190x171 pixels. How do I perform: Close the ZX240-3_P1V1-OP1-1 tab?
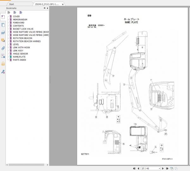63,4
